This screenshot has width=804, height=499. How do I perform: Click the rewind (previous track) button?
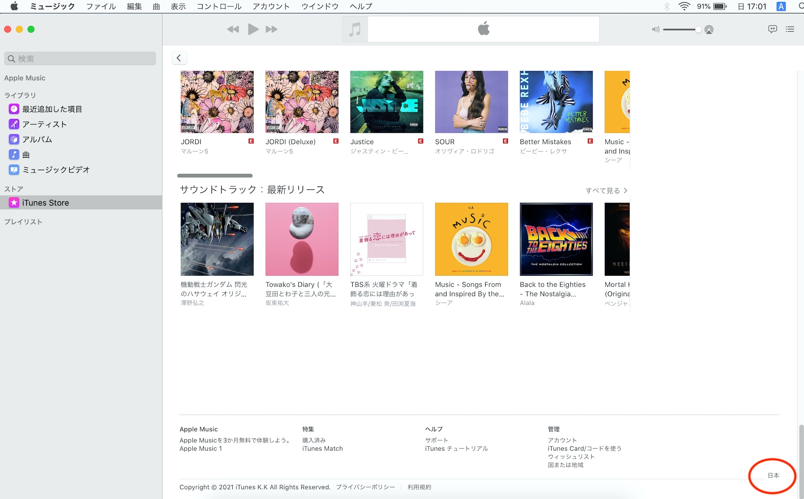point(233,29)
